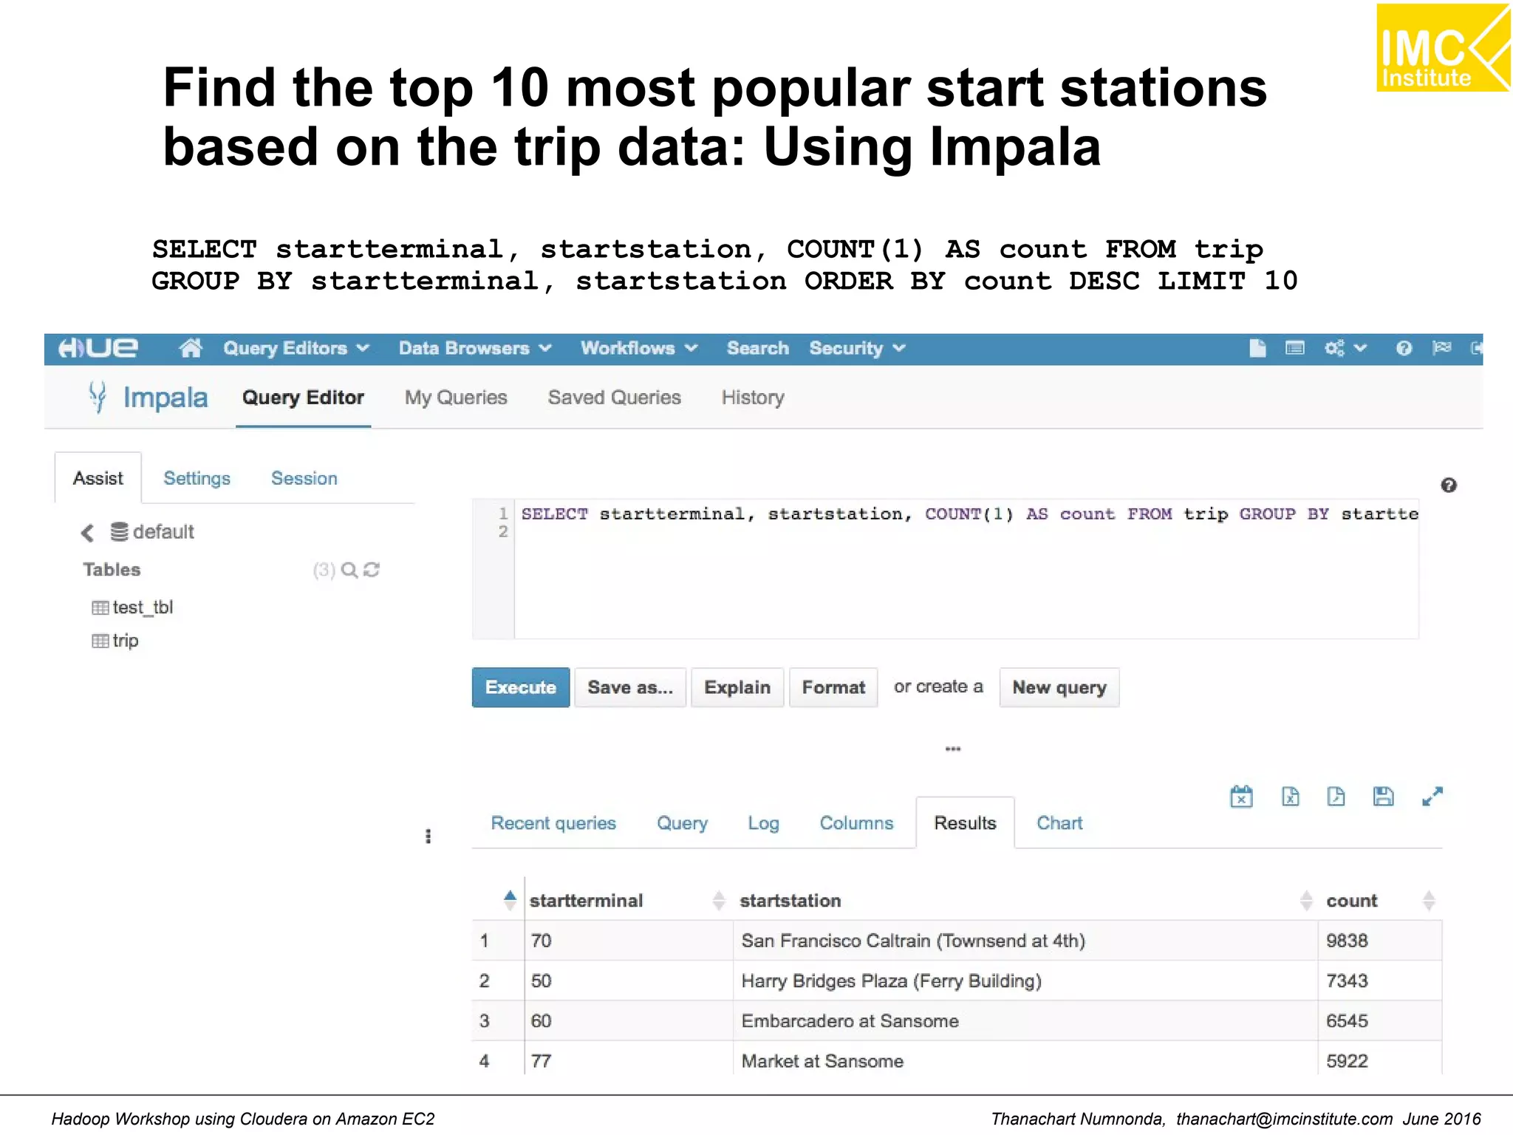Viewport: 1513px width, 1135px height.
Task: Open the Data Browsers dropdown
Action: pos(475,348)
